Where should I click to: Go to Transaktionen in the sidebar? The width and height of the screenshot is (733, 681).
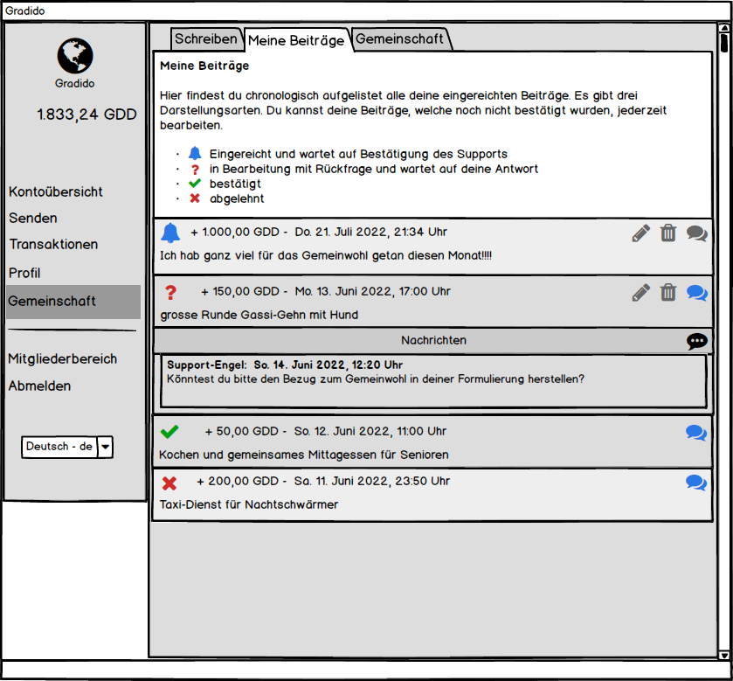click(x=53, y=245)
